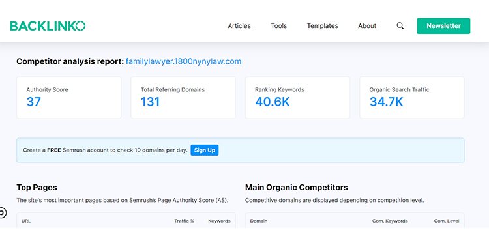Open the search magnifier icon
This screenshot has height=241, width=489.
tap(400, 26)
